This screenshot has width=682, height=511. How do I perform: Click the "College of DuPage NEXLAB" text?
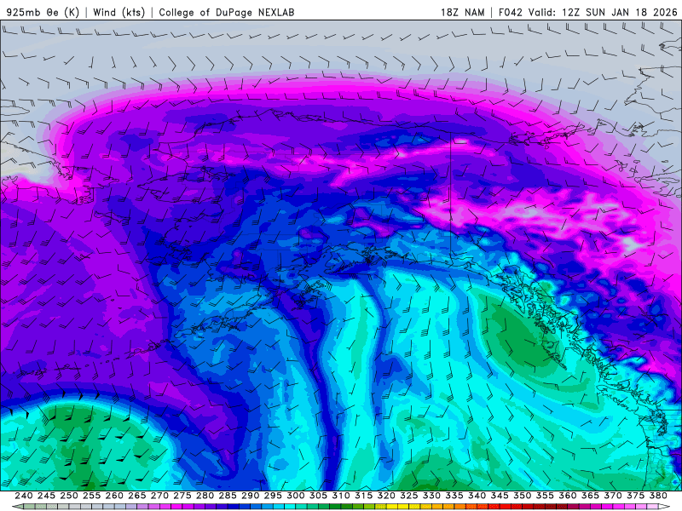pos(227,12)
